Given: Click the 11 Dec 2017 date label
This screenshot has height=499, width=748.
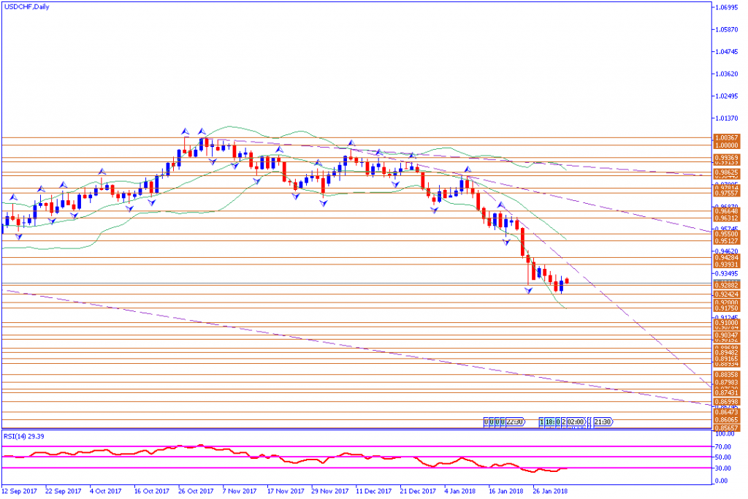Looking at the screenshot, I should [x=374, y=491].
